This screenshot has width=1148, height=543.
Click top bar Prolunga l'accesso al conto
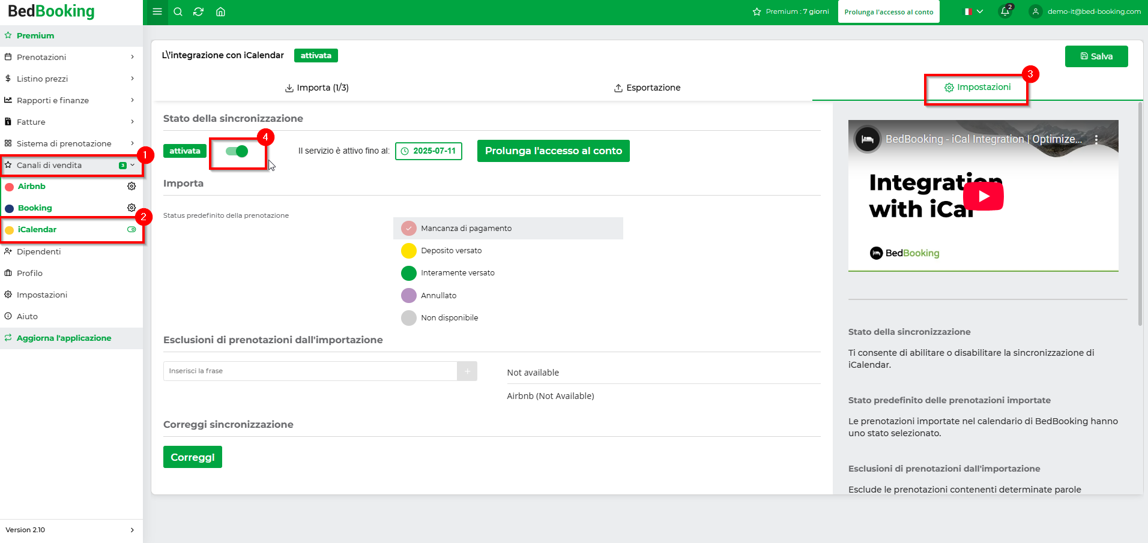(889, 11)
